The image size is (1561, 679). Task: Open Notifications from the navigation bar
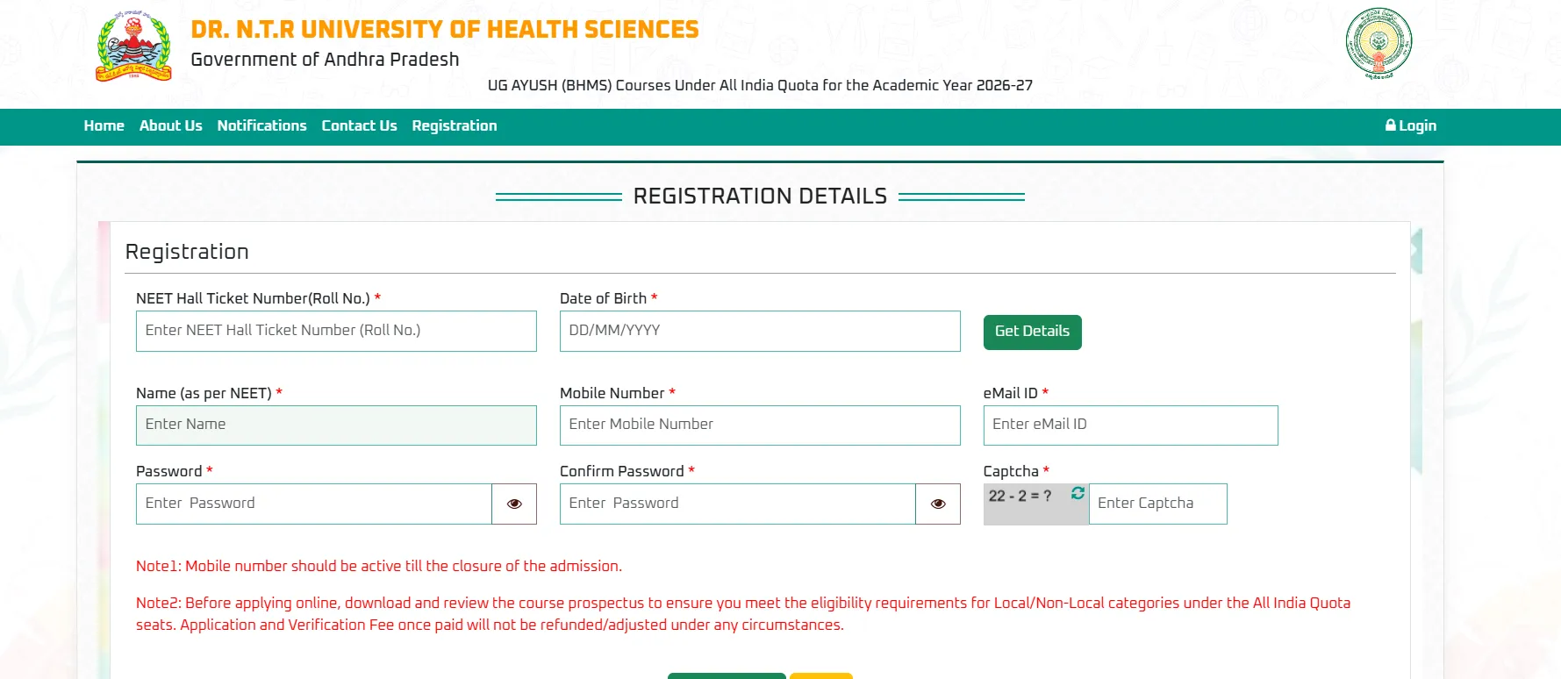point(261,125)
